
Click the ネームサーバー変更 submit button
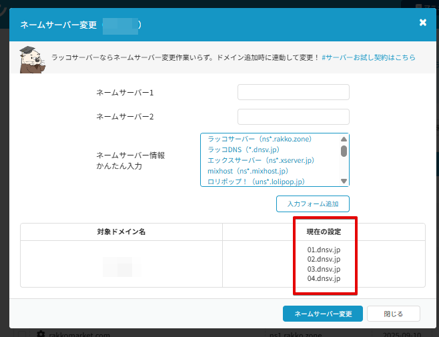pos(323,314)
